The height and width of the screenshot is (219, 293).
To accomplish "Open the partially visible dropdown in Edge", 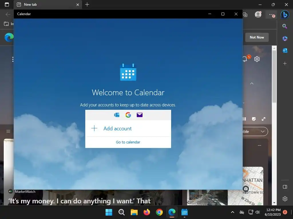I will tap(256, 131).
